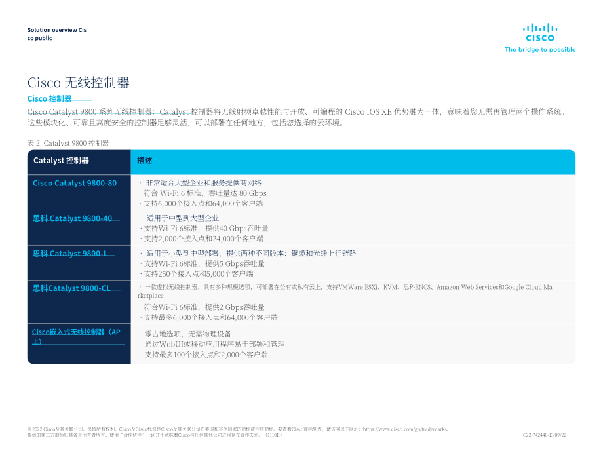Image resolution: width=603 pixels, height=466 pixels.
Task: Open the Cisco Catalyst 9800-80 link
Action: (x=75, y=183)
